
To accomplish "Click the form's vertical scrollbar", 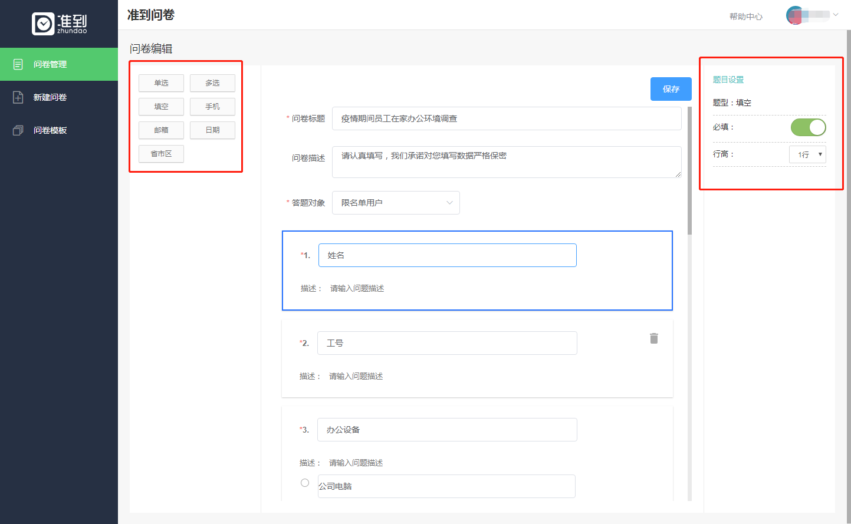I will coord(689,171).
